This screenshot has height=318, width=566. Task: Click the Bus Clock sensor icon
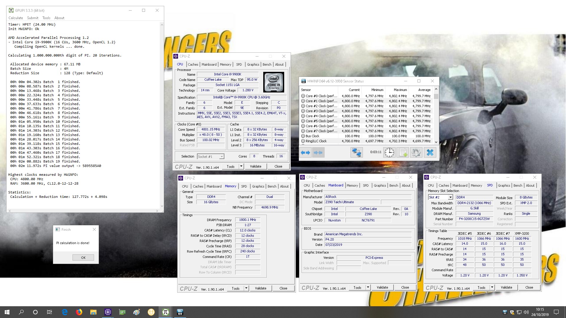point(303,136)
